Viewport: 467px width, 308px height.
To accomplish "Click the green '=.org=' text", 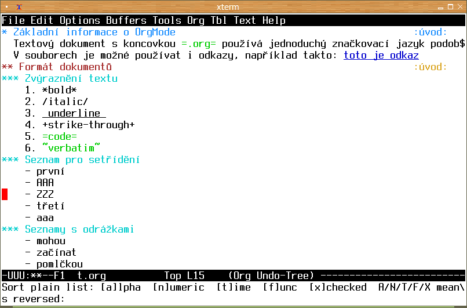I will tap(199, 44).
